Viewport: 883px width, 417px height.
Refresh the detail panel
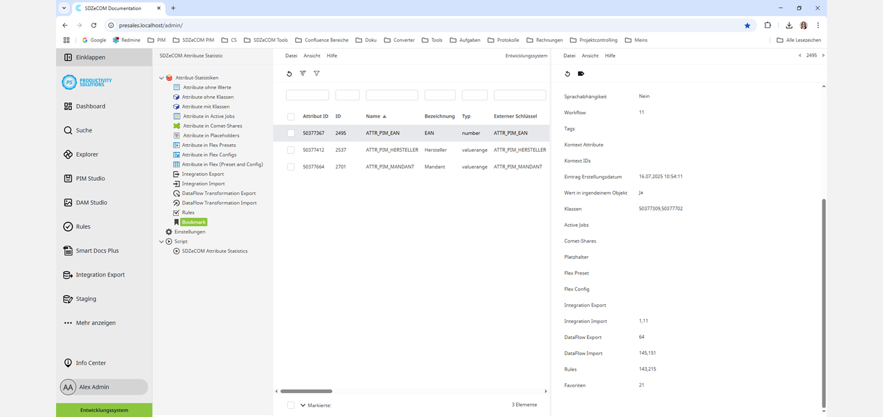coord(567,73)
